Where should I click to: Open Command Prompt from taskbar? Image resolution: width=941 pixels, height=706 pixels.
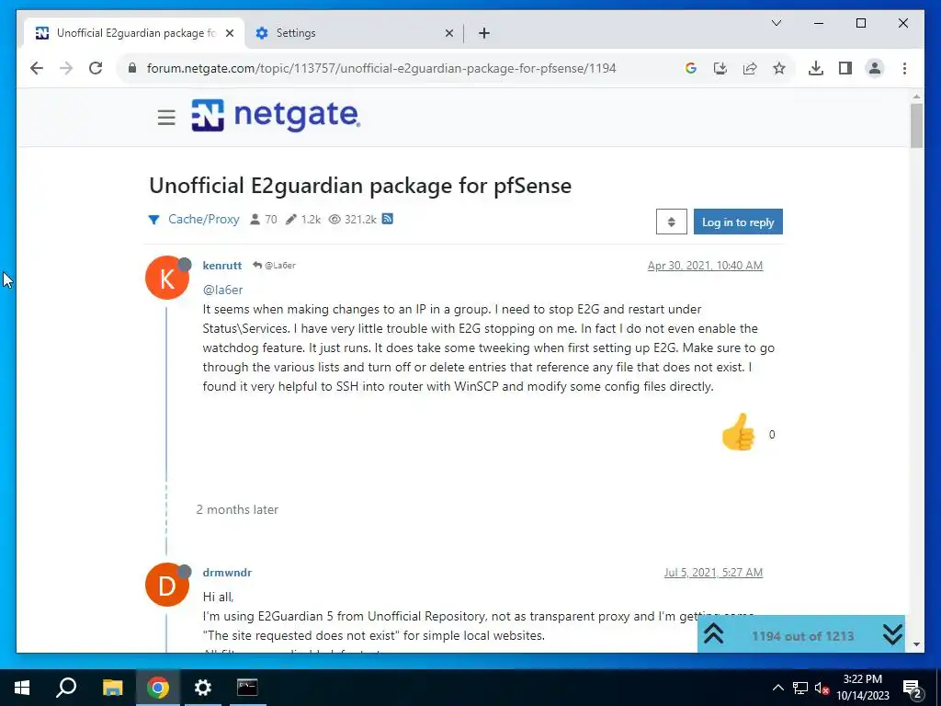pos(247,688)
